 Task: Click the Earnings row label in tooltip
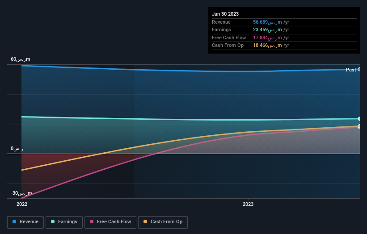[x=221, y=29]
